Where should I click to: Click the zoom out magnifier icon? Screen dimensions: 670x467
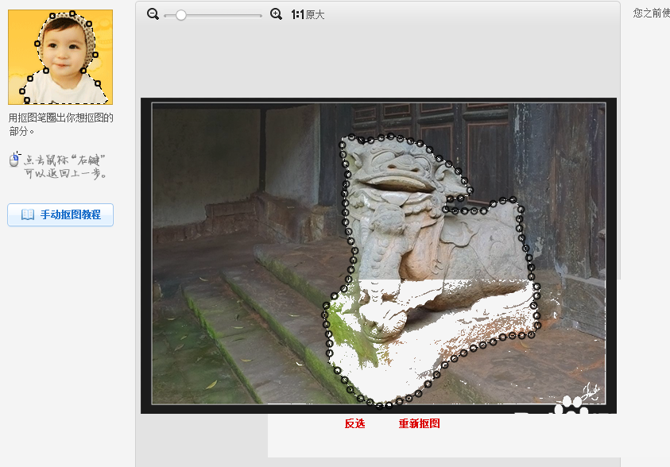tap(153, 14)
